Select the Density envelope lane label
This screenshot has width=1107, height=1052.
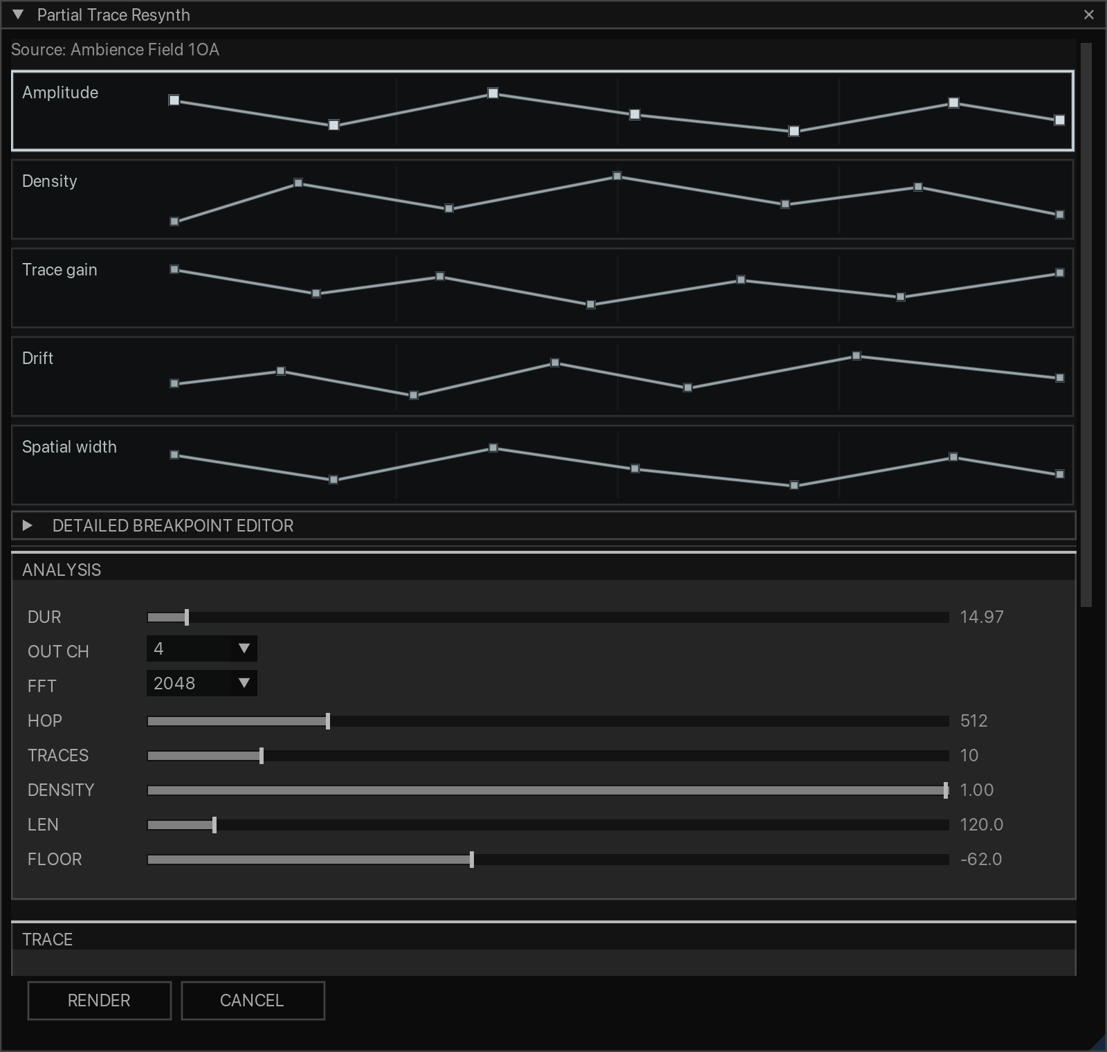tap(50, 181)
